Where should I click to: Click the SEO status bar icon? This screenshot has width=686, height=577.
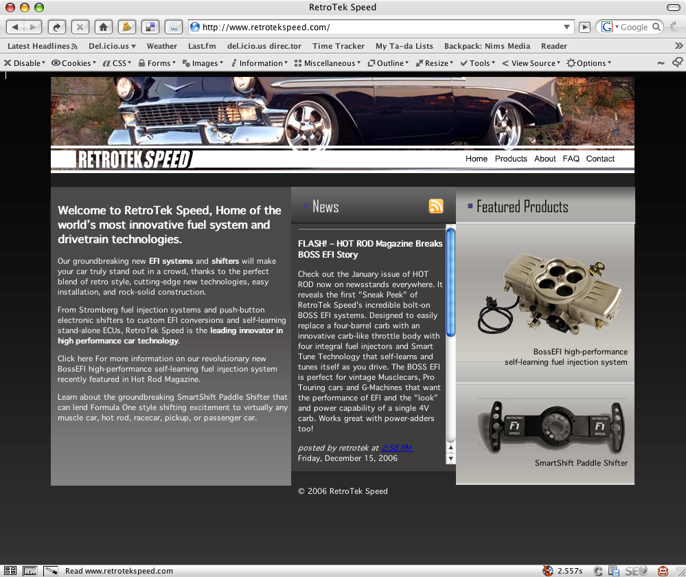[x=636, y=571]
